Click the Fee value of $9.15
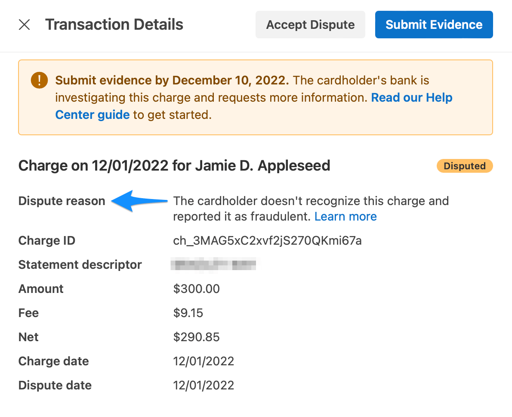512x417 pixels. pyautogui.click(x=188, y=313)
